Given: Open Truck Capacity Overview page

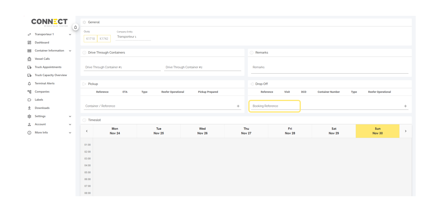Looking at the screenshot, I should coord(51,75).
